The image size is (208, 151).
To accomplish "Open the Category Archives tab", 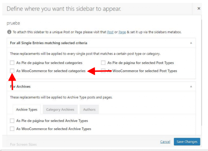I will click(x=60, y=110).
